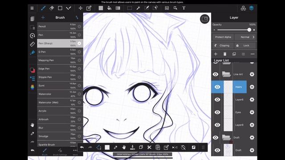Viewport: 285px width, 160px height.
Task: Select the Mapping Pen brush
Action: click(x=60, y=60)
